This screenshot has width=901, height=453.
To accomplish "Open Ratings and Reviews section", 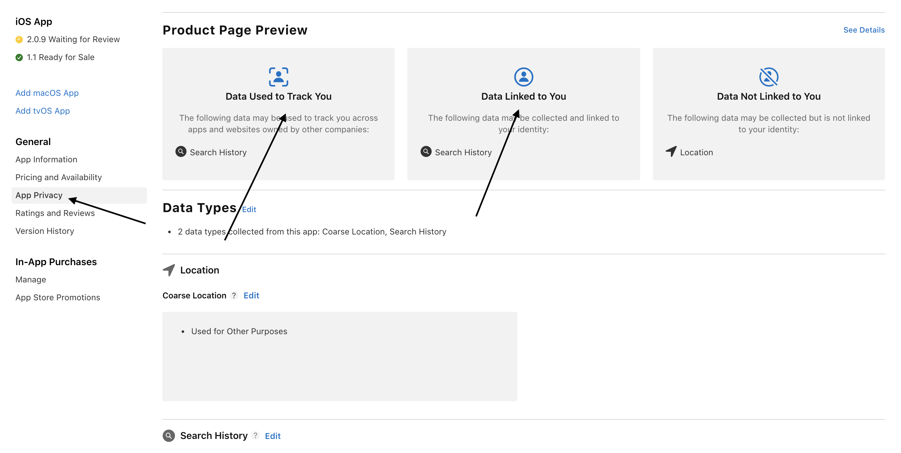I will pyautogui.click(x=55, y=213).
